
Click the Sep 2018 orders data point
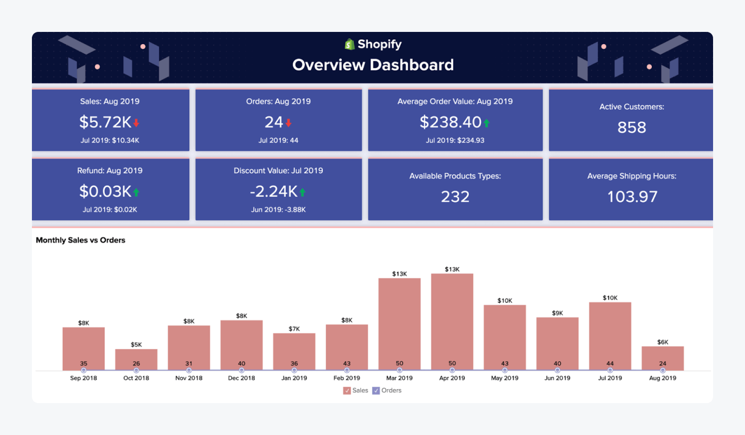coord(84,370)
